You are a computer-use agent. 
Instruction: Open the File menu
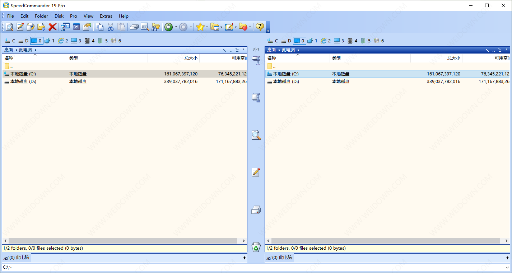pos(10,16)
